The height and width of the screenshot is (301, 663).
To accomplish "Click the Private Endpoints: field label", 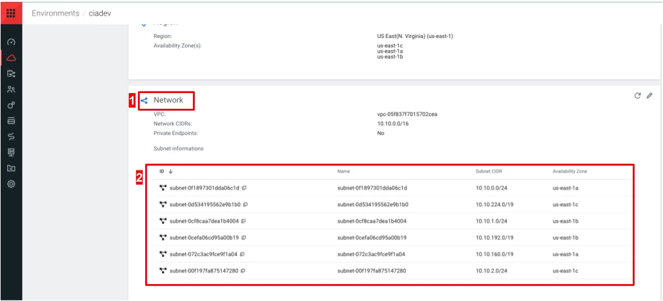I will (176, 133).
